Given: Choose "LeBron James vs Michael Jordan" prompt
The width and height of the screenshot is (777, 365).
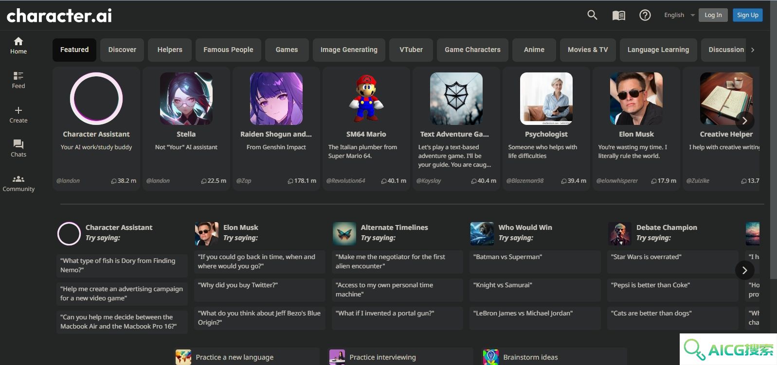Looking at the screenshot, I should (536, 318).
